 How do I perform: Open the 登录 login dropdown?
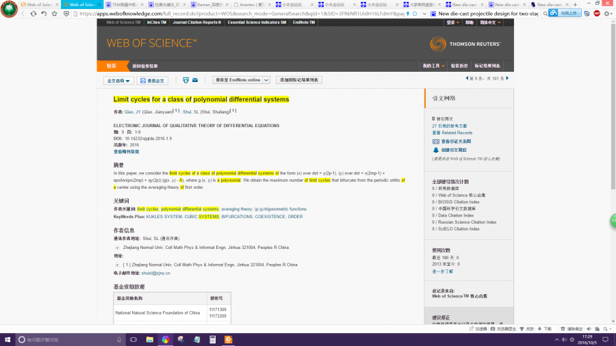(452, 23)
